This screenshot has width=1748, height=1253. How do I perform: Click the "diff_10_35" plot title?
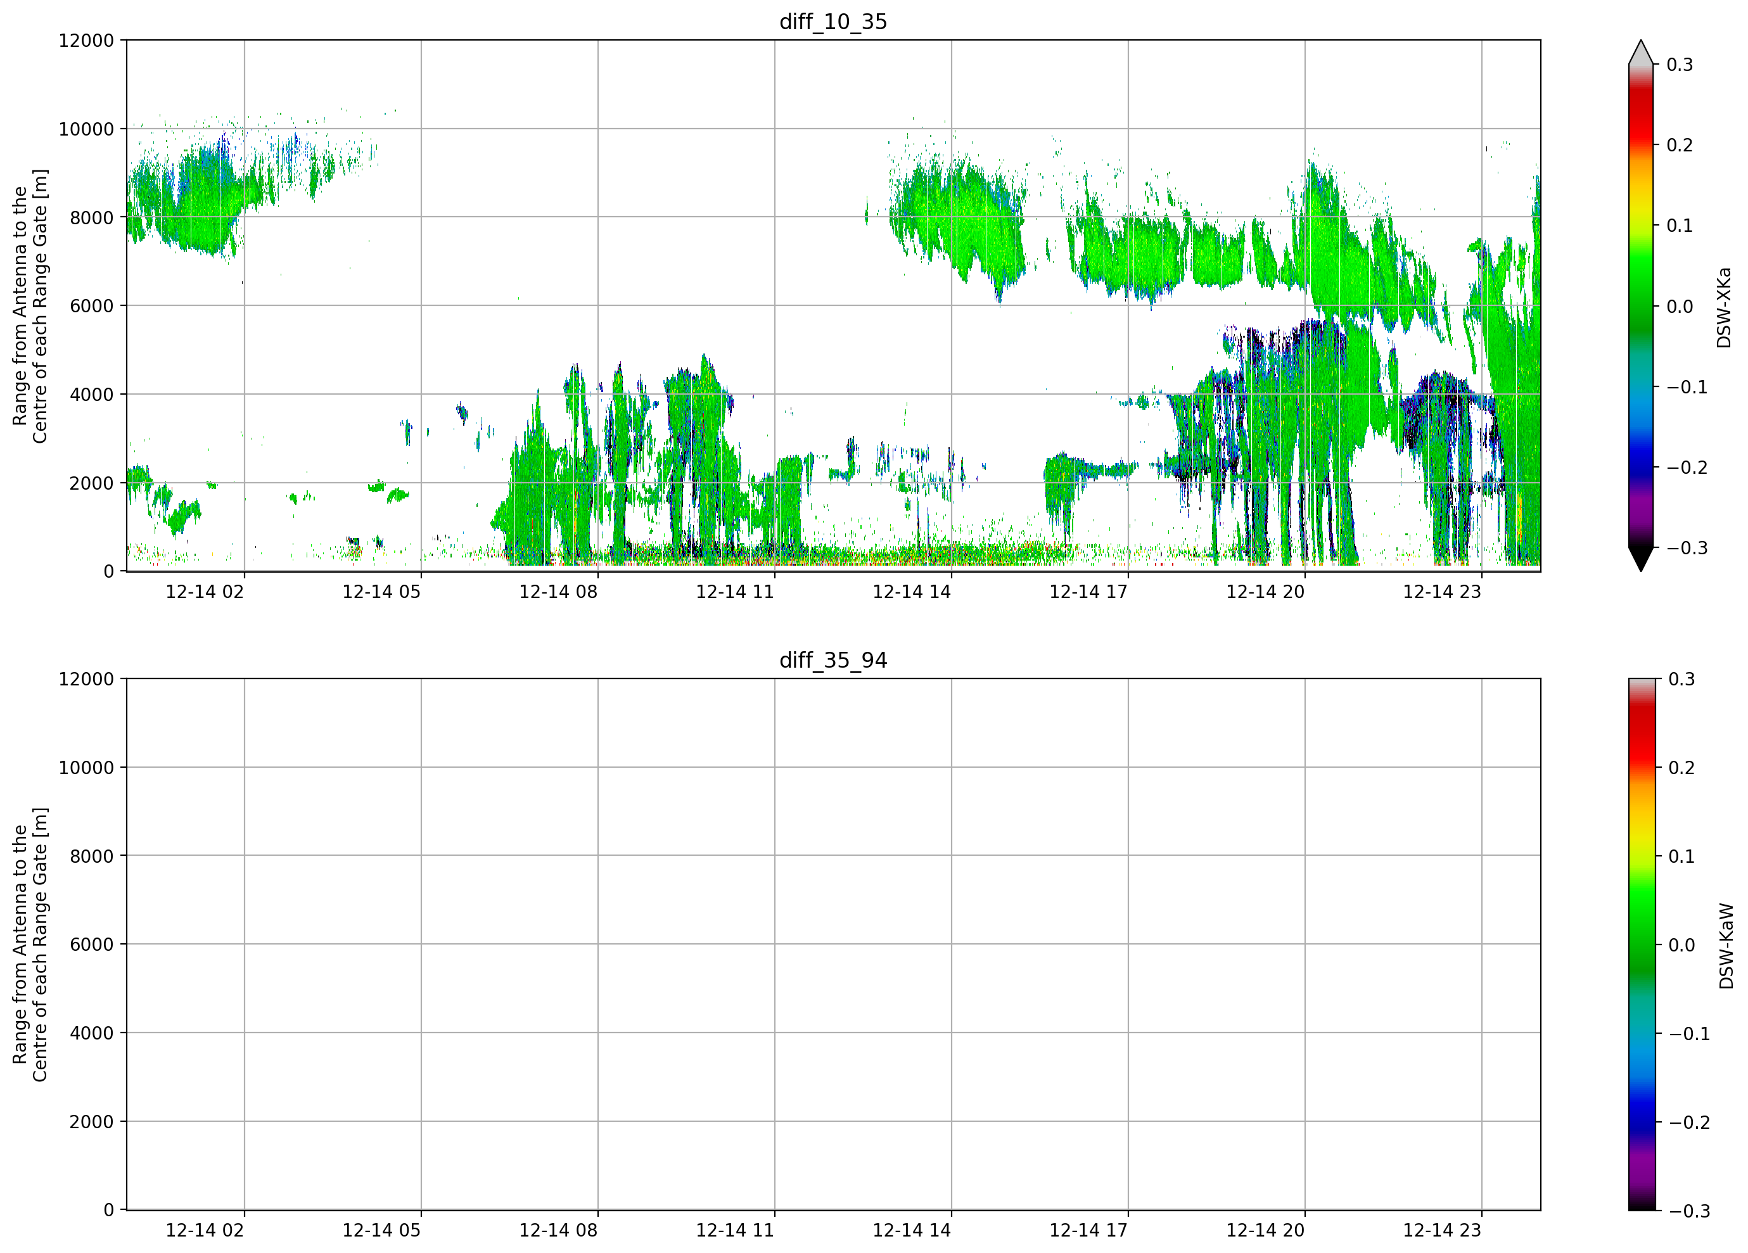[833, 22]
